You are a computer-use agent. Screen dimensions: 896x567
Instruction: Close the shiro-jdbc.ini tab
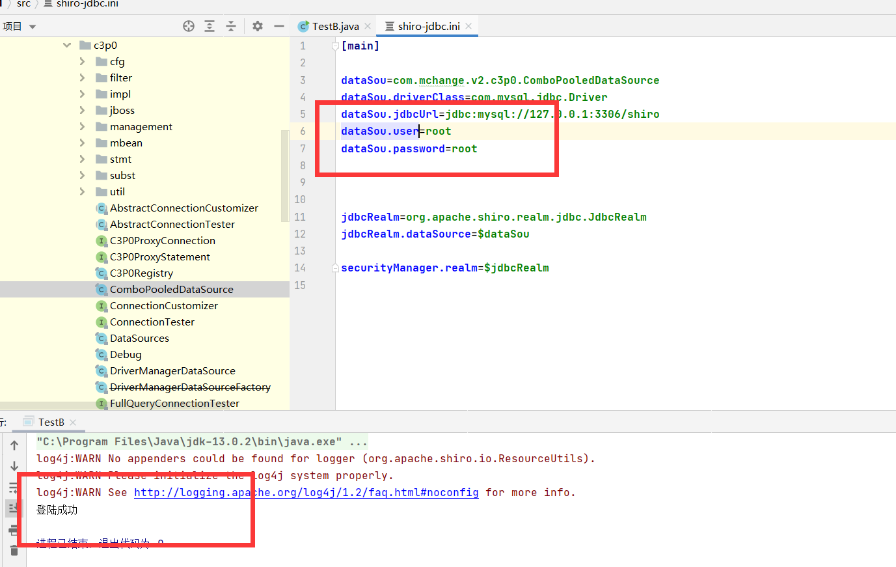tap(468, 26)
